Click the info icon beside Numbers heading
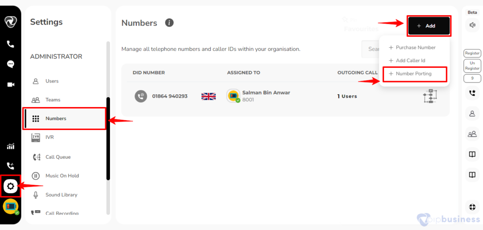Image resolution: width=483 pixels, height=230 pixels. pos(169,23)
